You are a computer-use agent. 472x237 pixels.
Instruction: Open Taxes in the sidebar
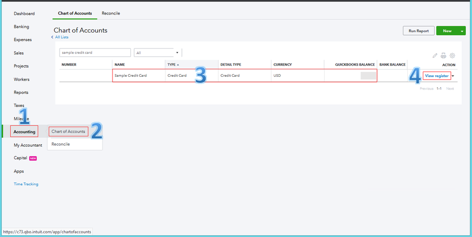point(19,106)
